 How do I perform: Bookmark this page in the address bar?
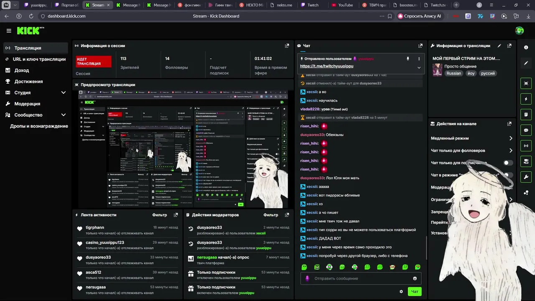pyautogui.click(x=390, y=16)
